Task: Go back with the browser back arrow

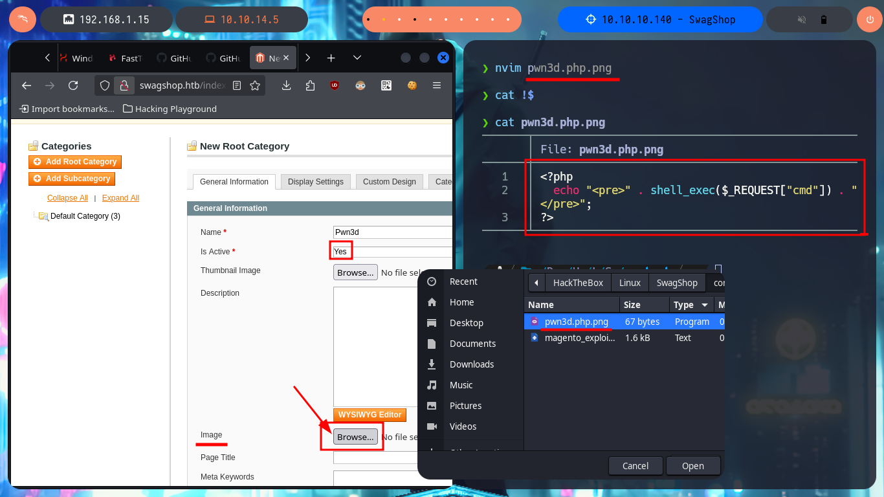Action: click(26, 85)
